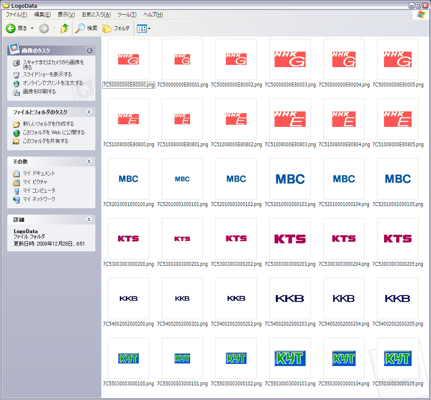Collapse the 詳細 panel
Screen dimensions: 431x400
point(89,219)
